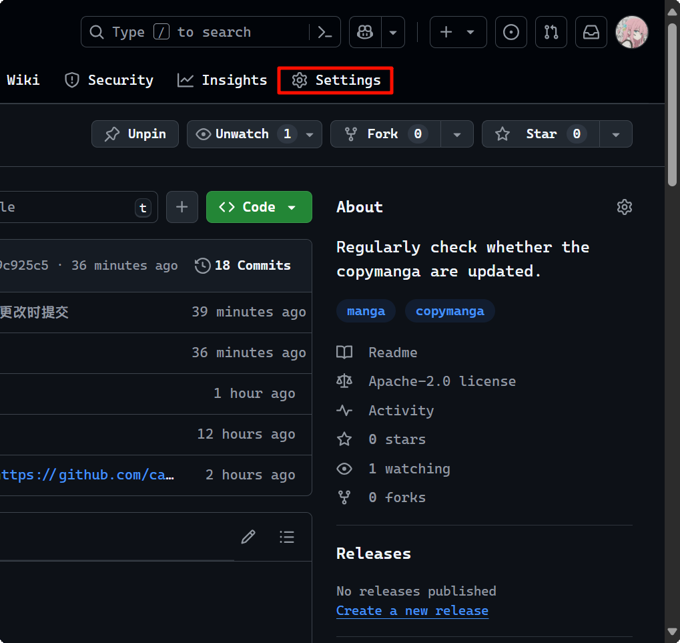680x643 pixels.
Task: Edit the README with pencil icon
Action: 248,537
